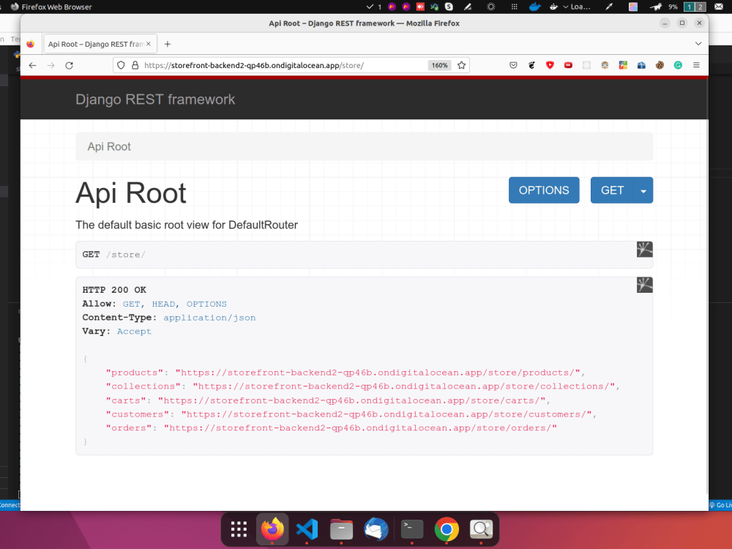Click the Api Root breadcrumb
Viewport: 732px width, 549px height.
109,146
